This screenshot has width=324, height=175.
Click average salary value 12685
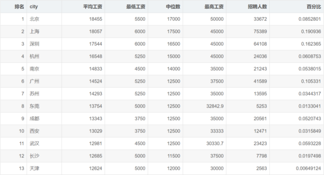(96, 156)
